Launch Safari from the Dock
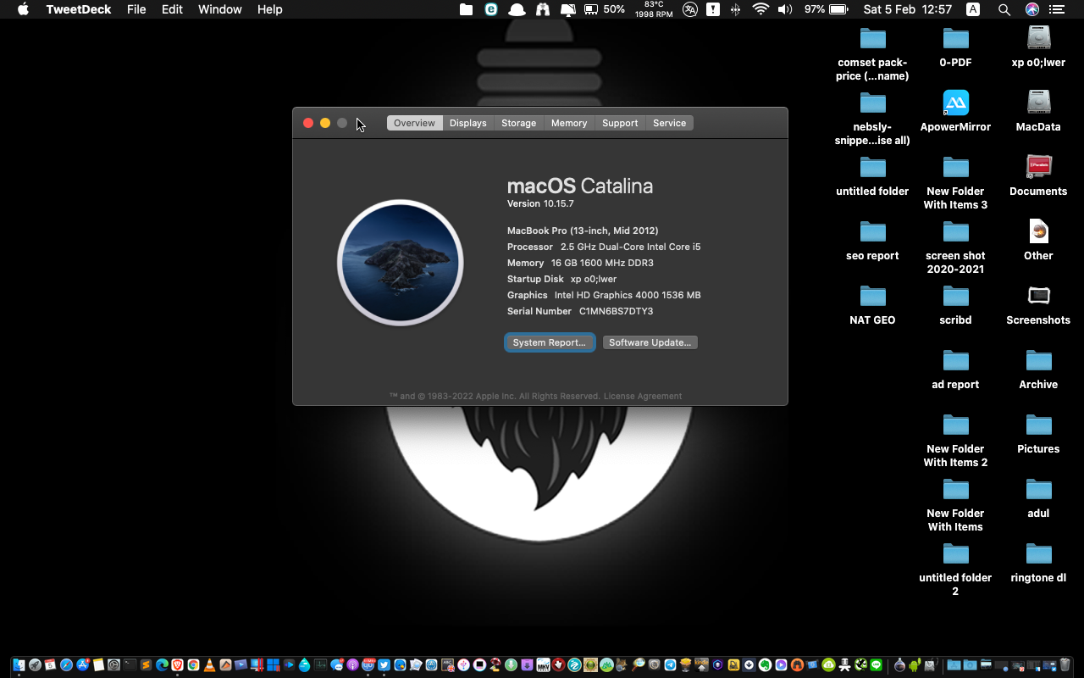The image size is (1084, 678). coord(66,665)
